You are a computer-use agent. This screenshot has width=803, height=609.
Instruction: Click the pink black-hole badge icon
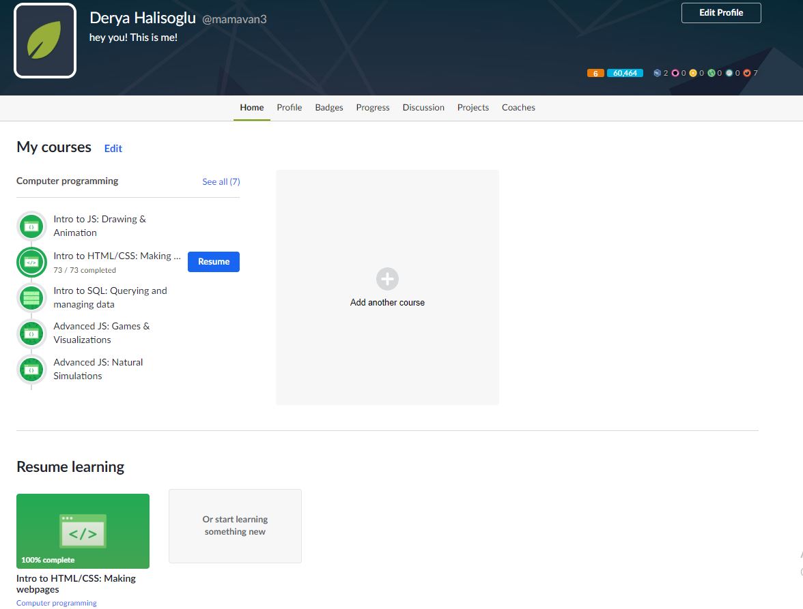[675, 73]
